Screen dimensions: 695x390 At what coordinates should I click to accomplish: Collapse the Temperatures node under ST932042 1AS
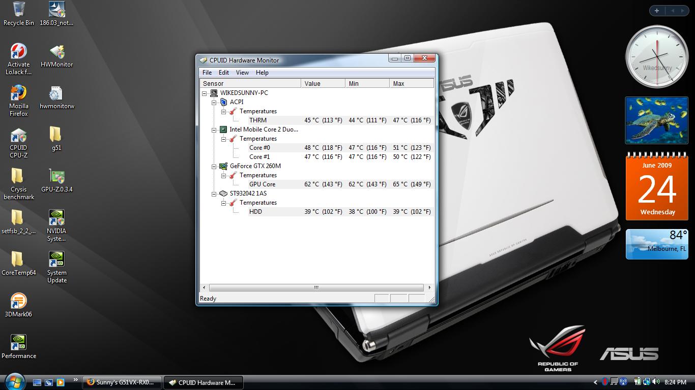(x=223, y=203)
